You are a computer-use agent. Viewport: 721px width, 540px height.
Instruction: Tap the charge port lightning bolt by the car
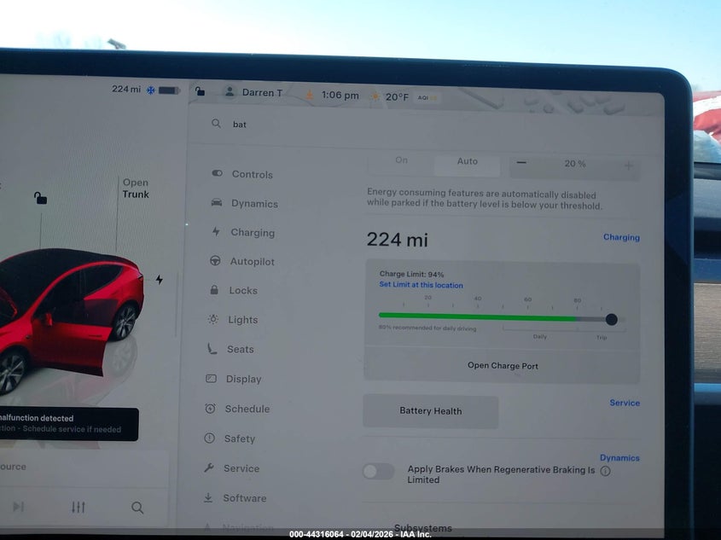tap(159, 280)
